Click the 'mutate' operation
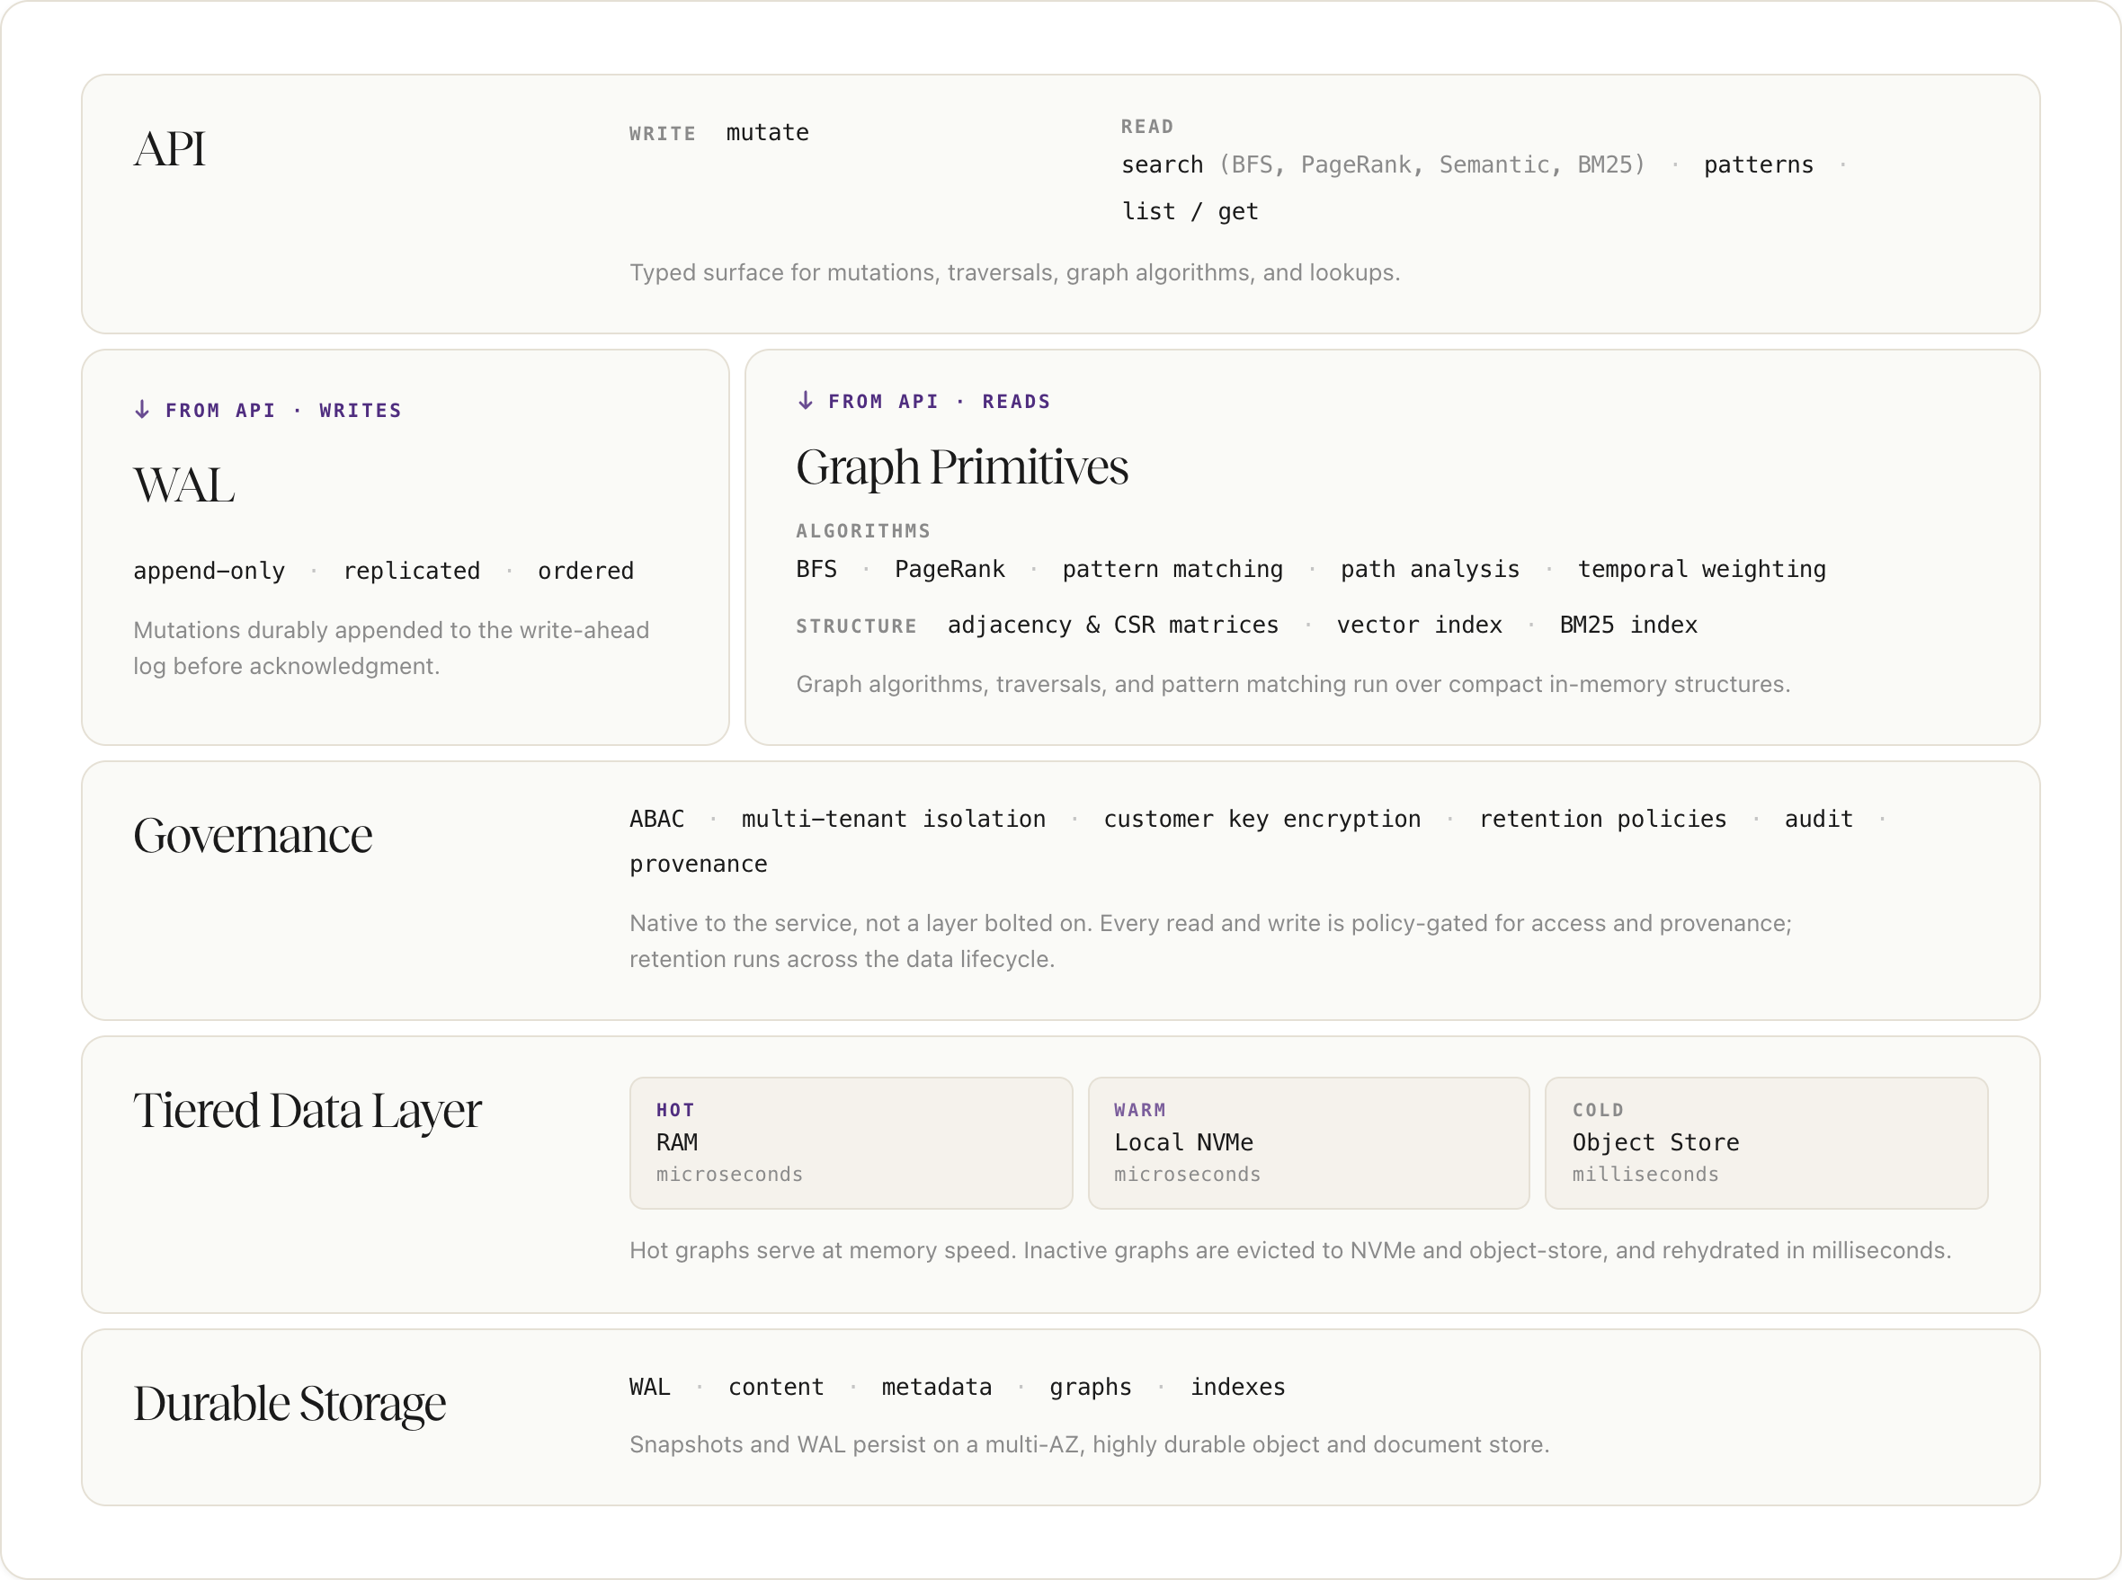Image resolution: width=2122 pixels, height=1580 pixels. (x=767, y=132)
